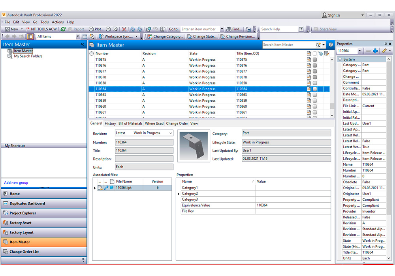Open the All Items view dropdown
395x276 pixels.
pos(78,36)
